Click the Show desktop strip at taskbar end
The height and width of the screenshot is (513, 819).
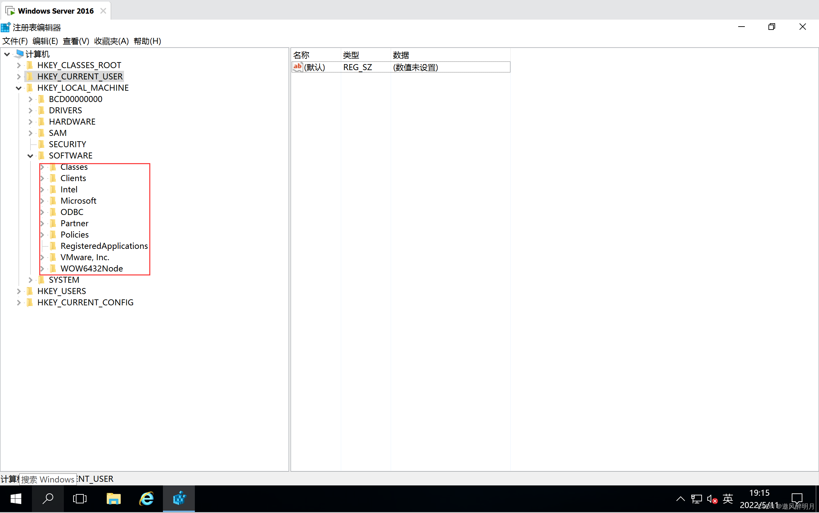[817, 498]
